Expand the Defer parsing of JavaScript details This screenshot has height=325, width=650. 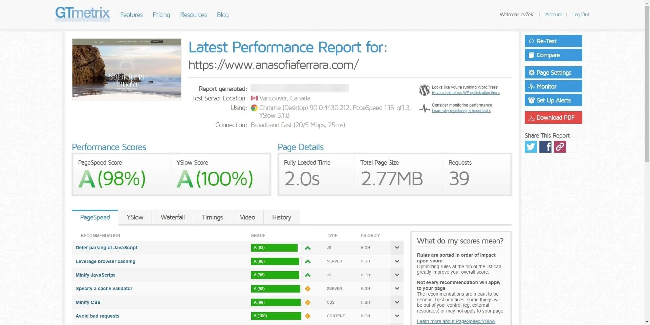(397, 248)
